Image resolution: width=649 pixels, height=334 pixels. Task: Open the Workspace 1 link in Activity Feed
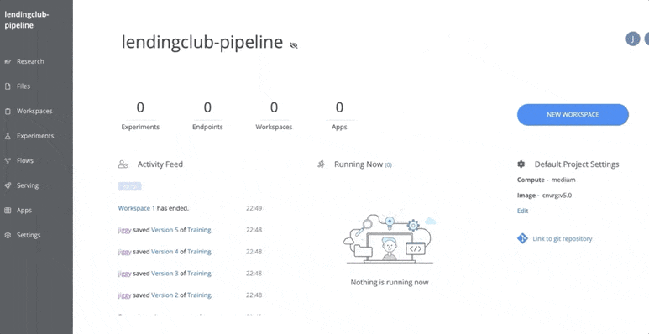tap(137, 208)
